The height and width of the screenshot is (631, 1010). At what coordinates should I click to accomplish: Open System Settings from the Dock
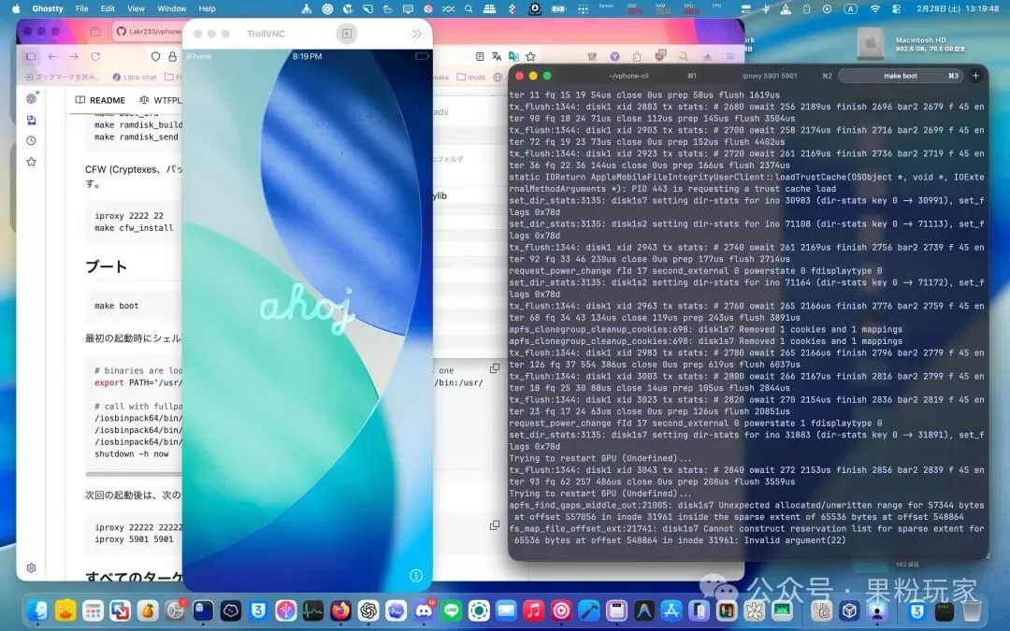pos(175,609)
